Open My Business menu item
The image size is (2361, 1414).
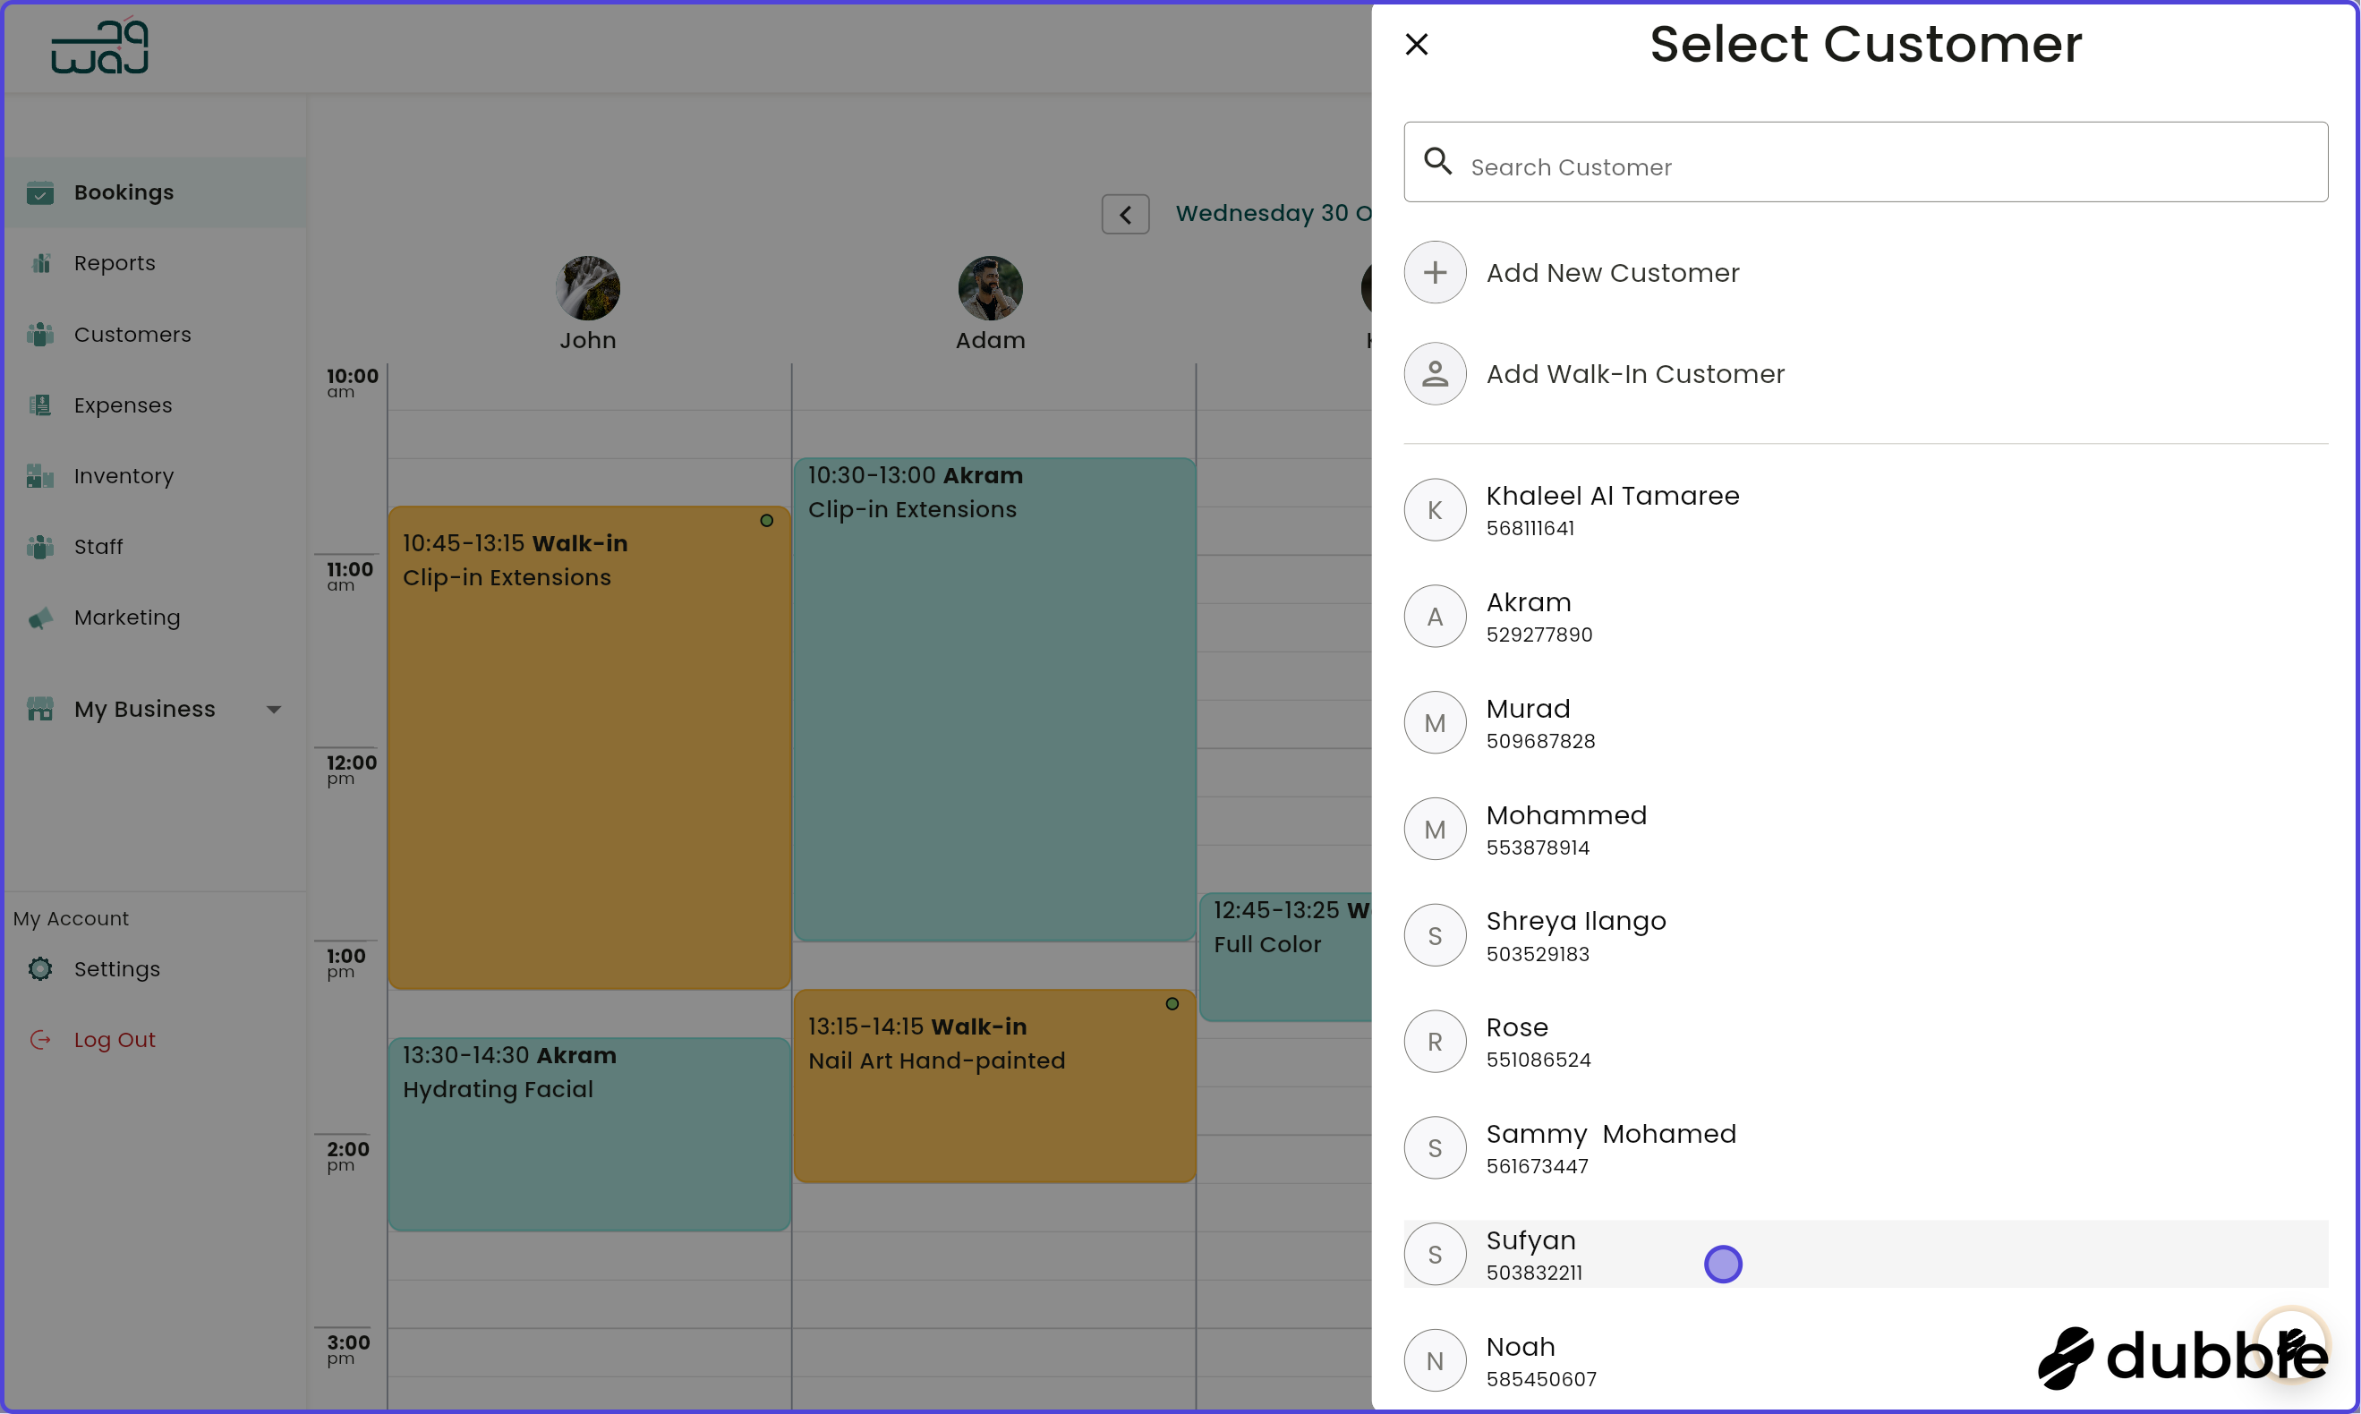point(144,709)
